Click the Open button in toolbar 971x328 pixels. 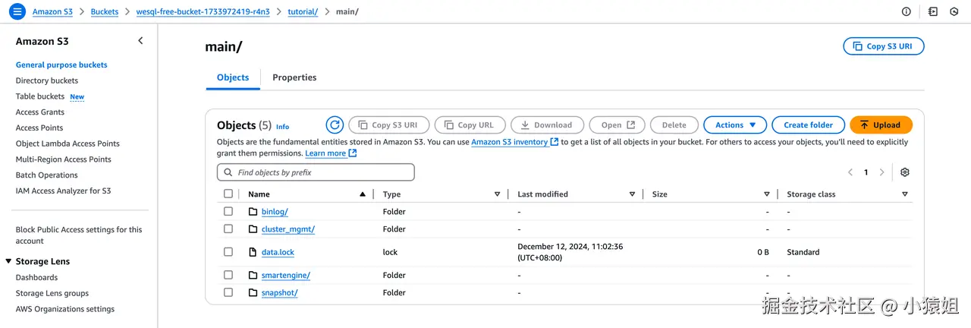617,125
